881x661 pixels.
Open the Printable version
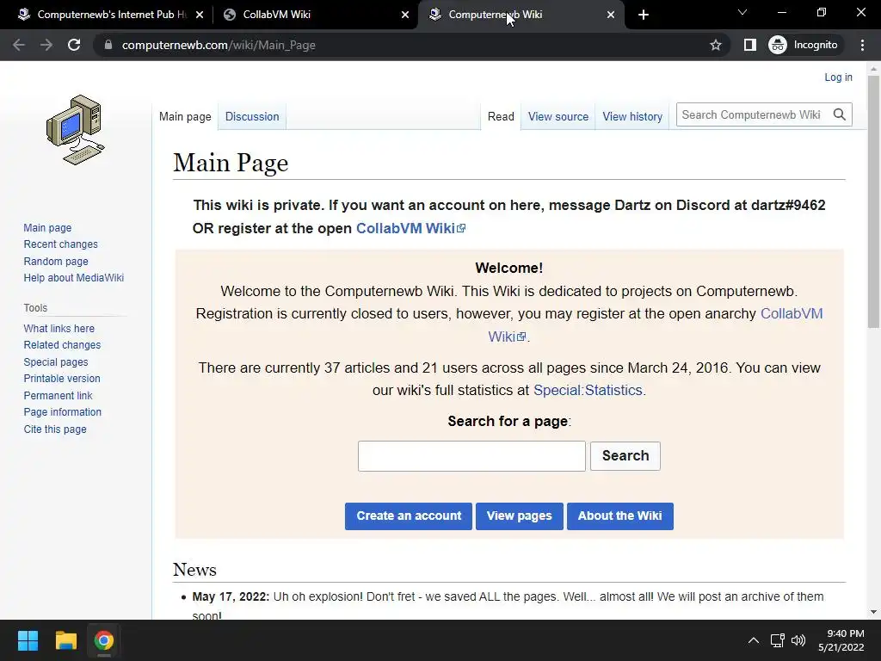point(62,379)
